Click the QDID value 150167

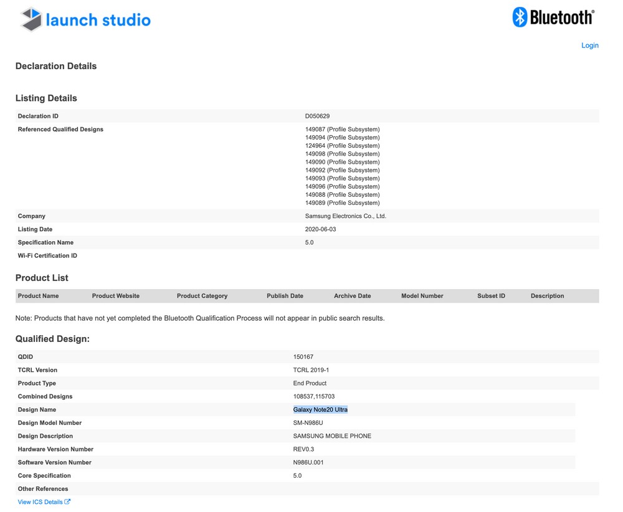tap(303, 358)
